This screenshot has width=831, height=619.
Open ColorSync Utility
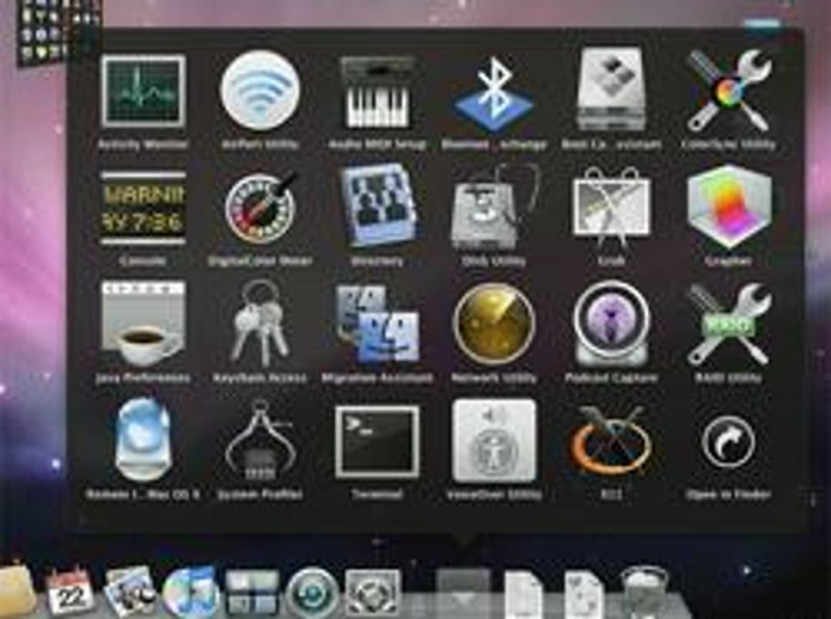[729, 90]
